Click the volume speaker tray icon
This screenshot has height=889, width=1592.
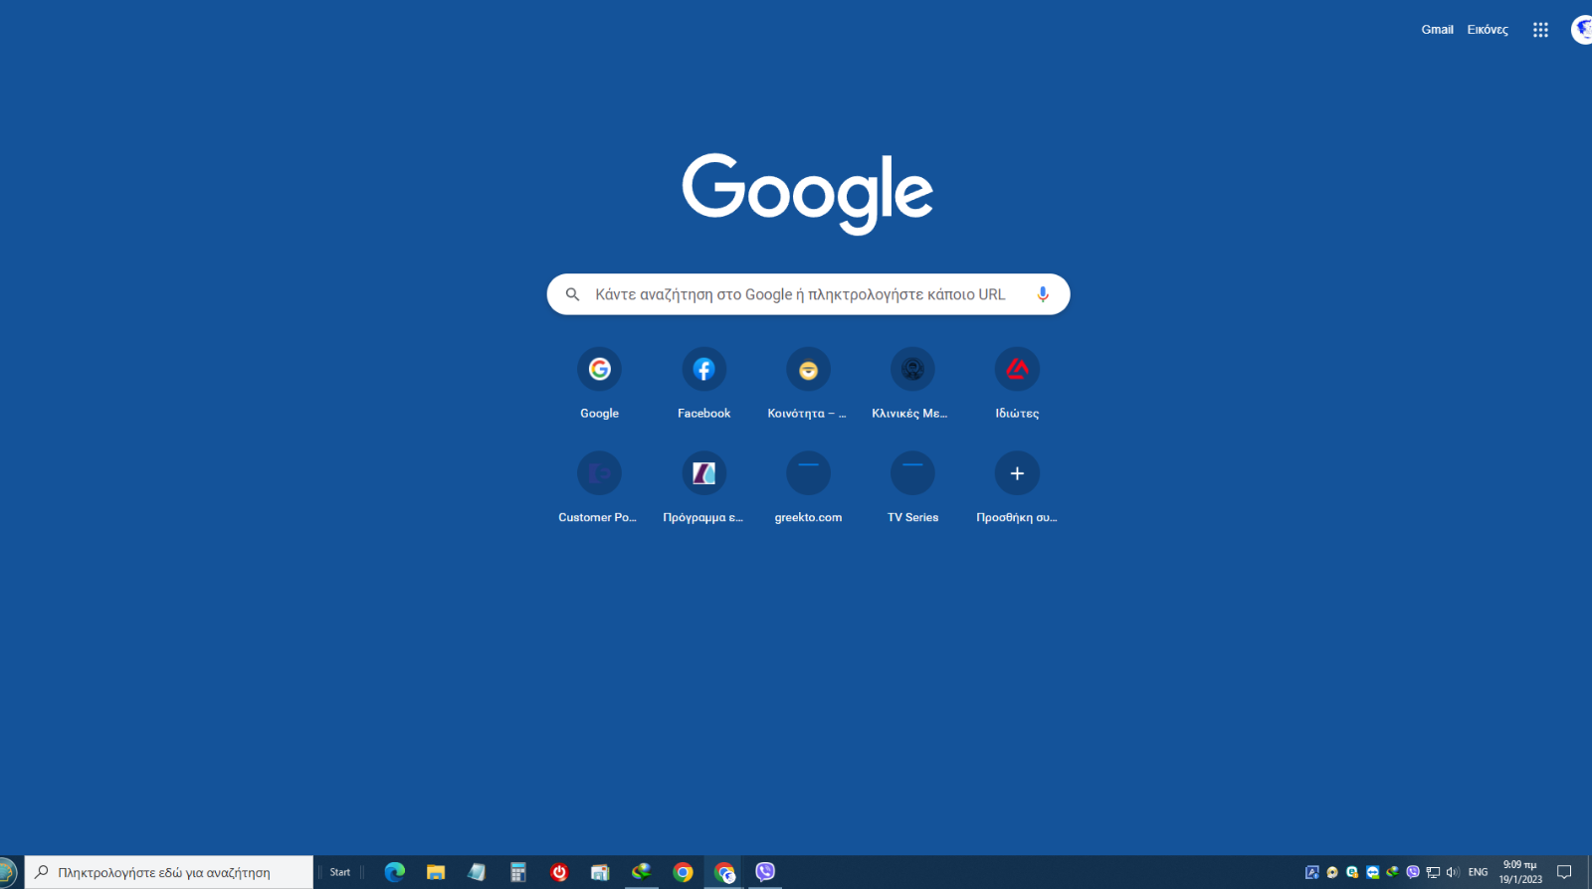pyautogui.click(x=1453, y=872)
